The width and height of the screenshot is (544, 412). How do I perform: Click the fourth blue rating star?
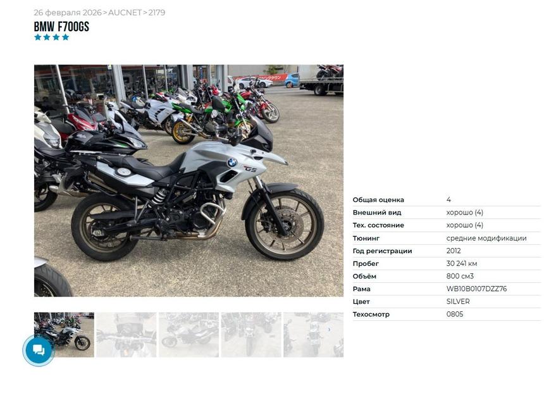pyautogui.click(x=66, y=37)
